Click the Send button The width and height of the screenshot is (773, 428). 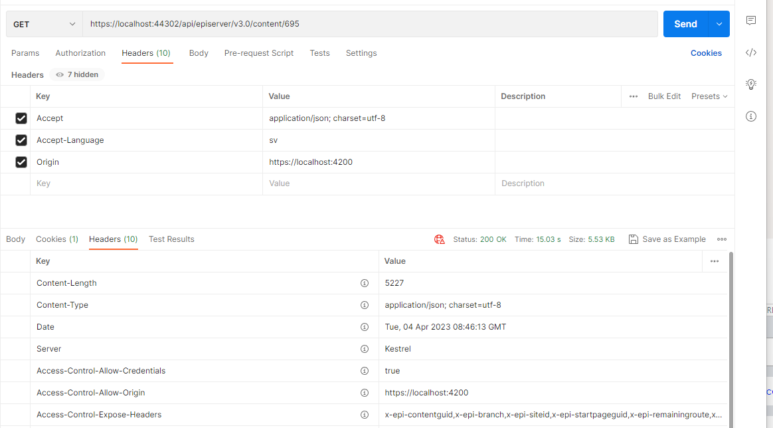[685, 24]
